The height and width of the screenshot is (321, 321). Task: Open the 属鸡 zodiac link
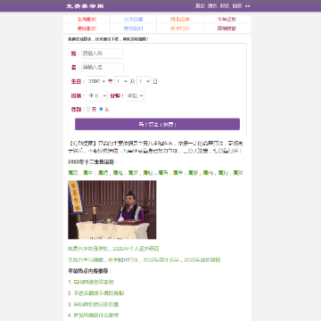pyautogui.click(x=208, y=173)
